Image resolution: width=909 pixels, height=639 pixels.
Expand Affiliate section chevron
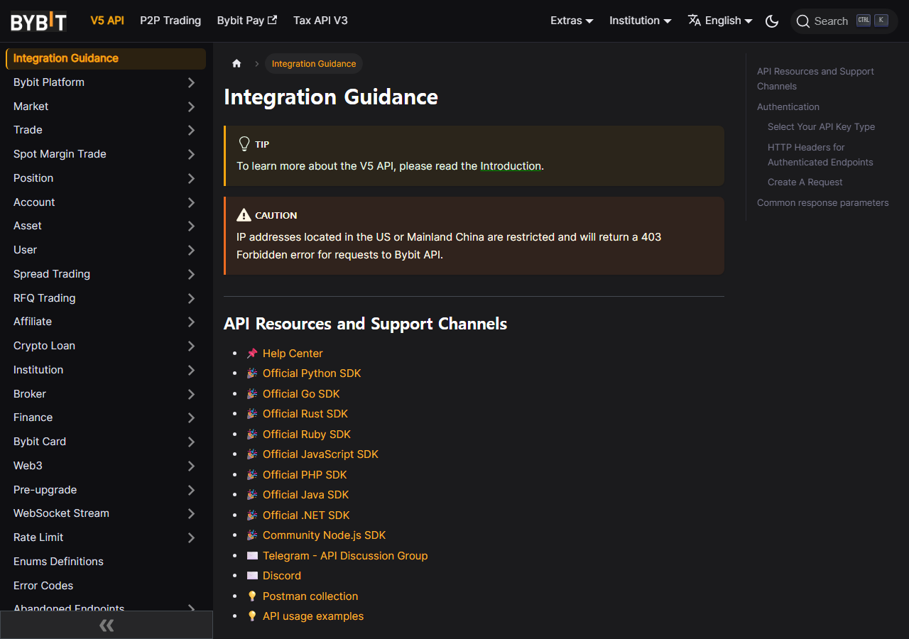tap(191, 322)
